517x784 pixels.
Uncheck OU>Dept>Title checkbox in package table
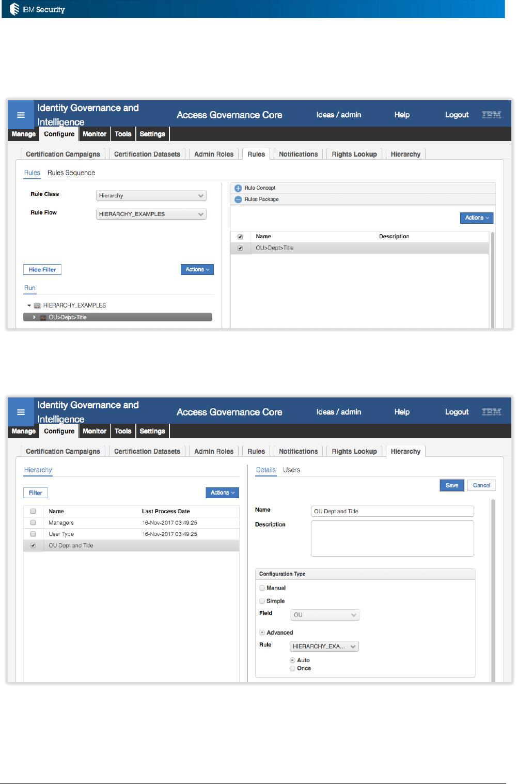tap(240, 248)
